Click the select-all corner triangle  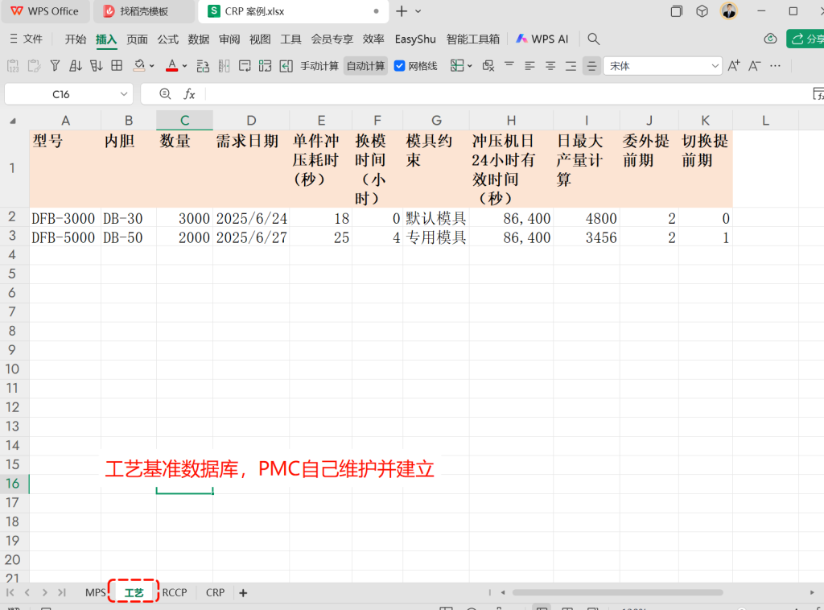click(13, 121)
